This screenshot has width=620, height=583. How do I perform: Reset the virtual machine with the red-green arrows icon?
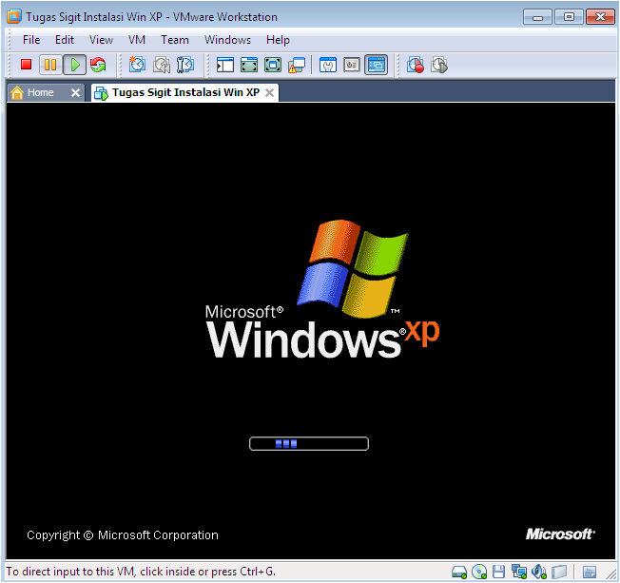tap(98, 65)
